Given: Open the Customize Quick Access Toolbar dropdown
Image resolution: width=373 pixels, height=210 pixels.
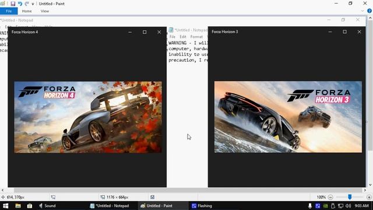Looking at the screenshot, I should tap(33, 4).
